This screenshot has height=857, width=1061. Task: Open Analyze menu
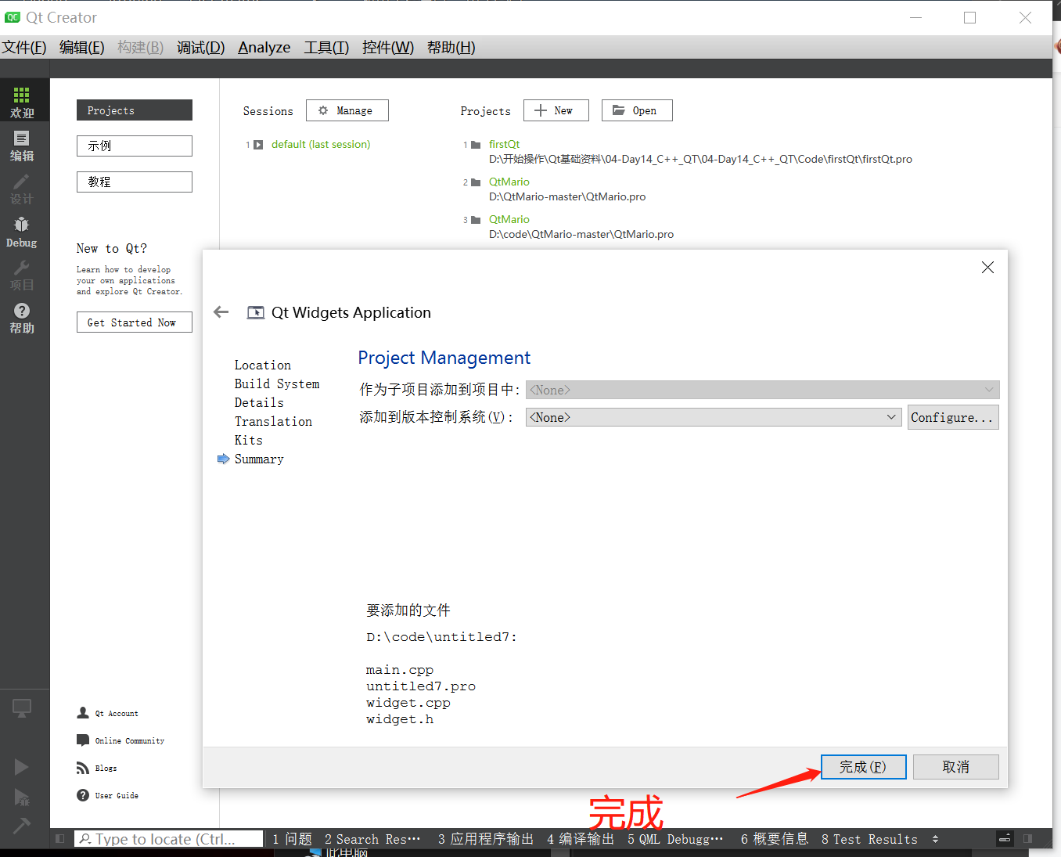[x=264, y=47]
